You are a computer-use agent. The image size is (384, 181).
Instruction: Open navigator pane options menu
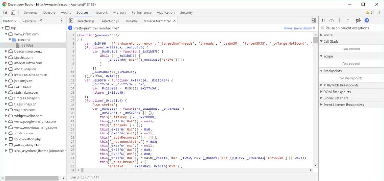pyautogui.click(x=61, y=21)
